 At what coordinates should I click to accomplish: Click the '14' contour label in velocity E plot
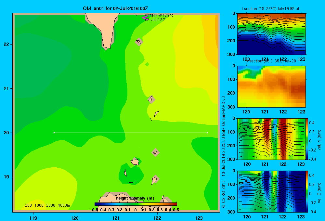click(270, 208)
